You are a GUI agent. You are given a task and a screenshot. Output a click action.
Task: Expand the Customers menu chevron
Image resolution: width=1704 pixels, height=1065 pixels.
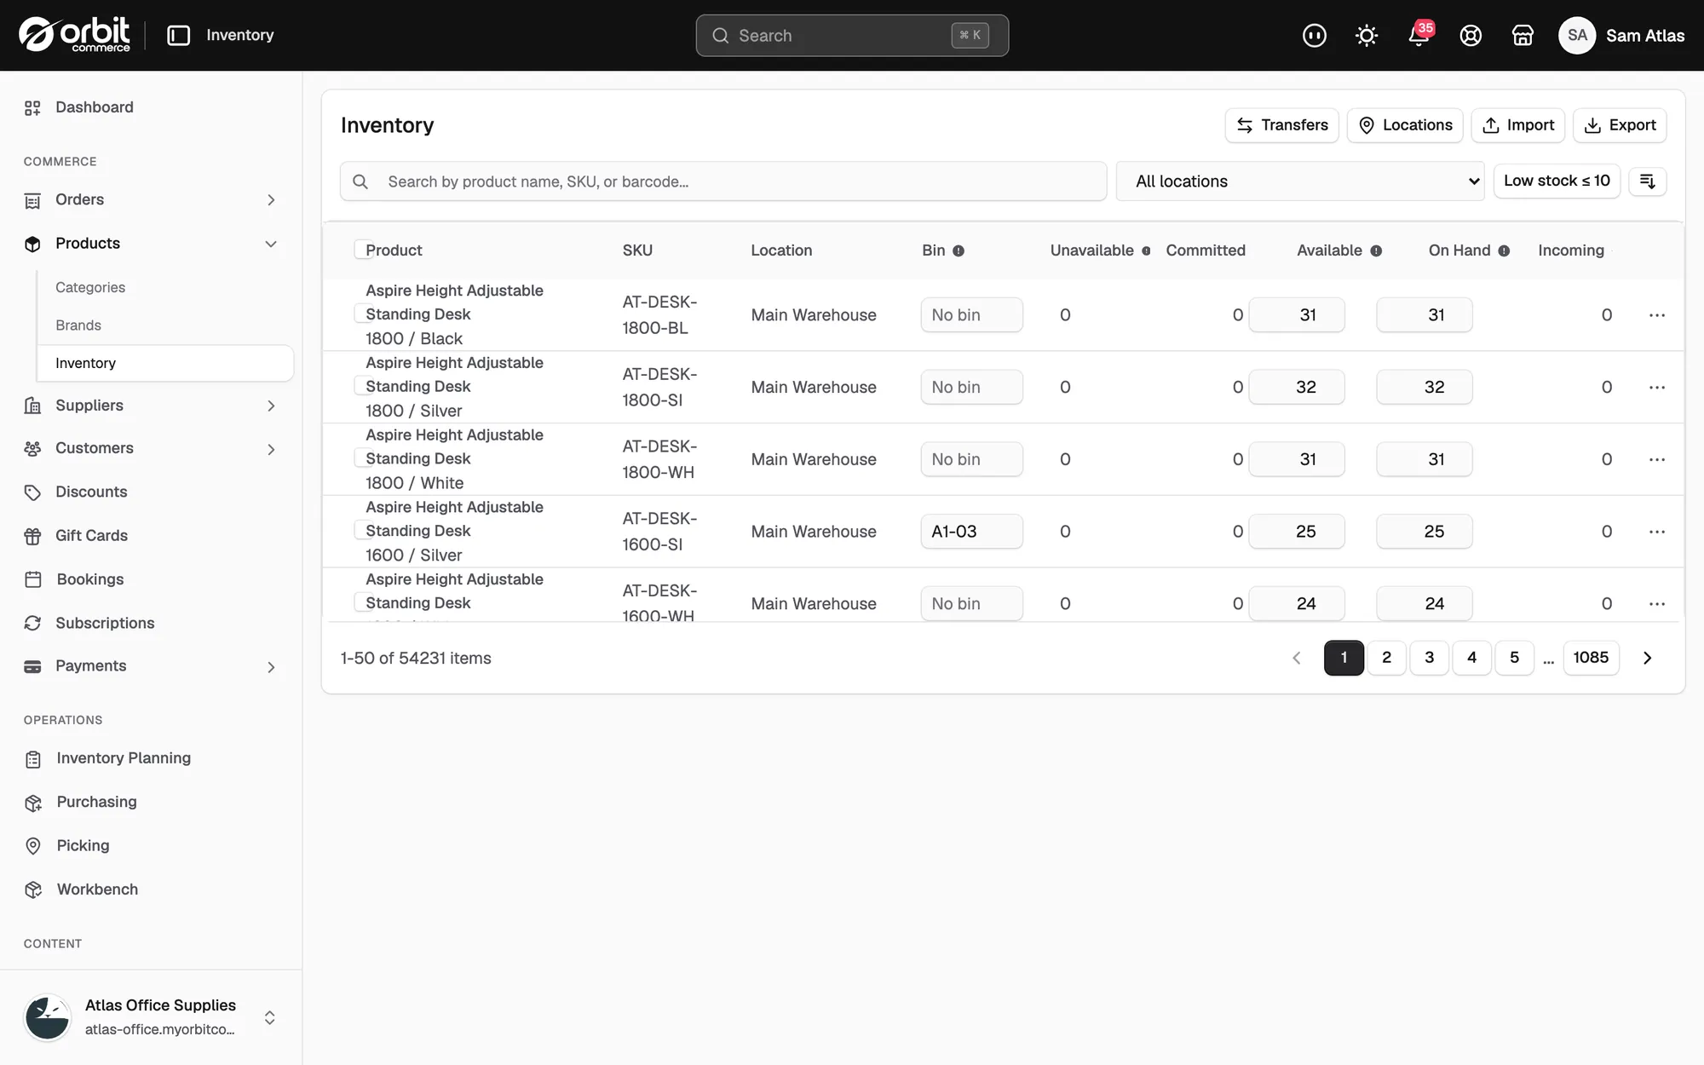pyautogui.click(x=271, y=449)
